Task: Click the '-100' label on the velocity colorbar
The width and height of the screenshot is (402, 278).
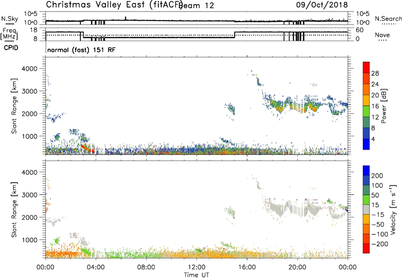Action: [380, 234]
